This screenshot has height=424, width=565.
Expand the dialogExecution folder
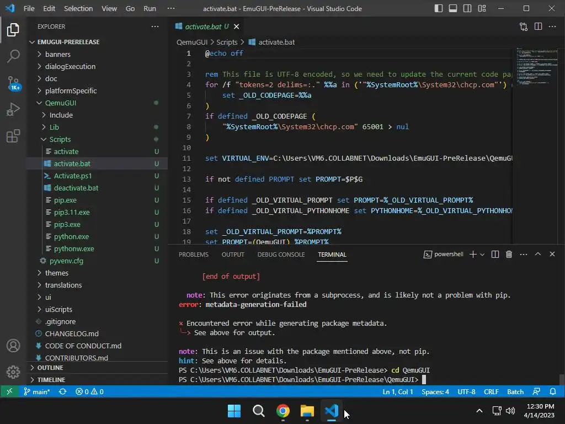coord(98,66)
